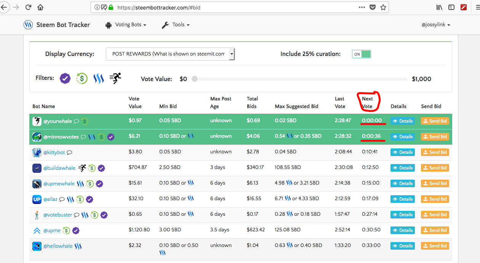Screen dimensions: 480x263
Task: View Details for @minnowvotes
Action: (403, 137)
